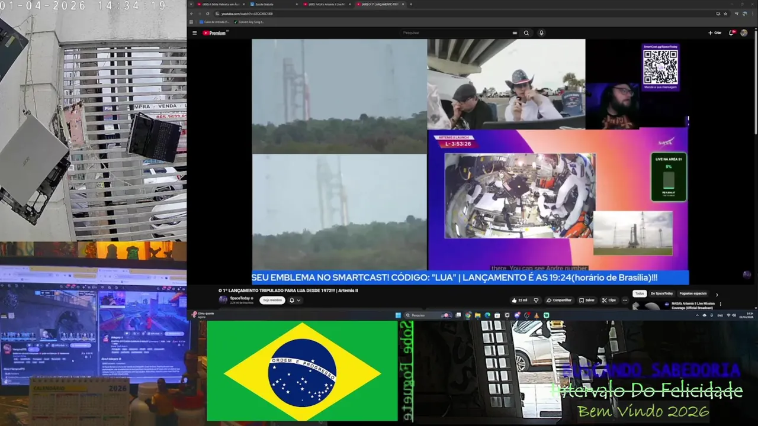Open the SpaceToday channel avatar
The image size is (758, 426).
click(223, 300)
